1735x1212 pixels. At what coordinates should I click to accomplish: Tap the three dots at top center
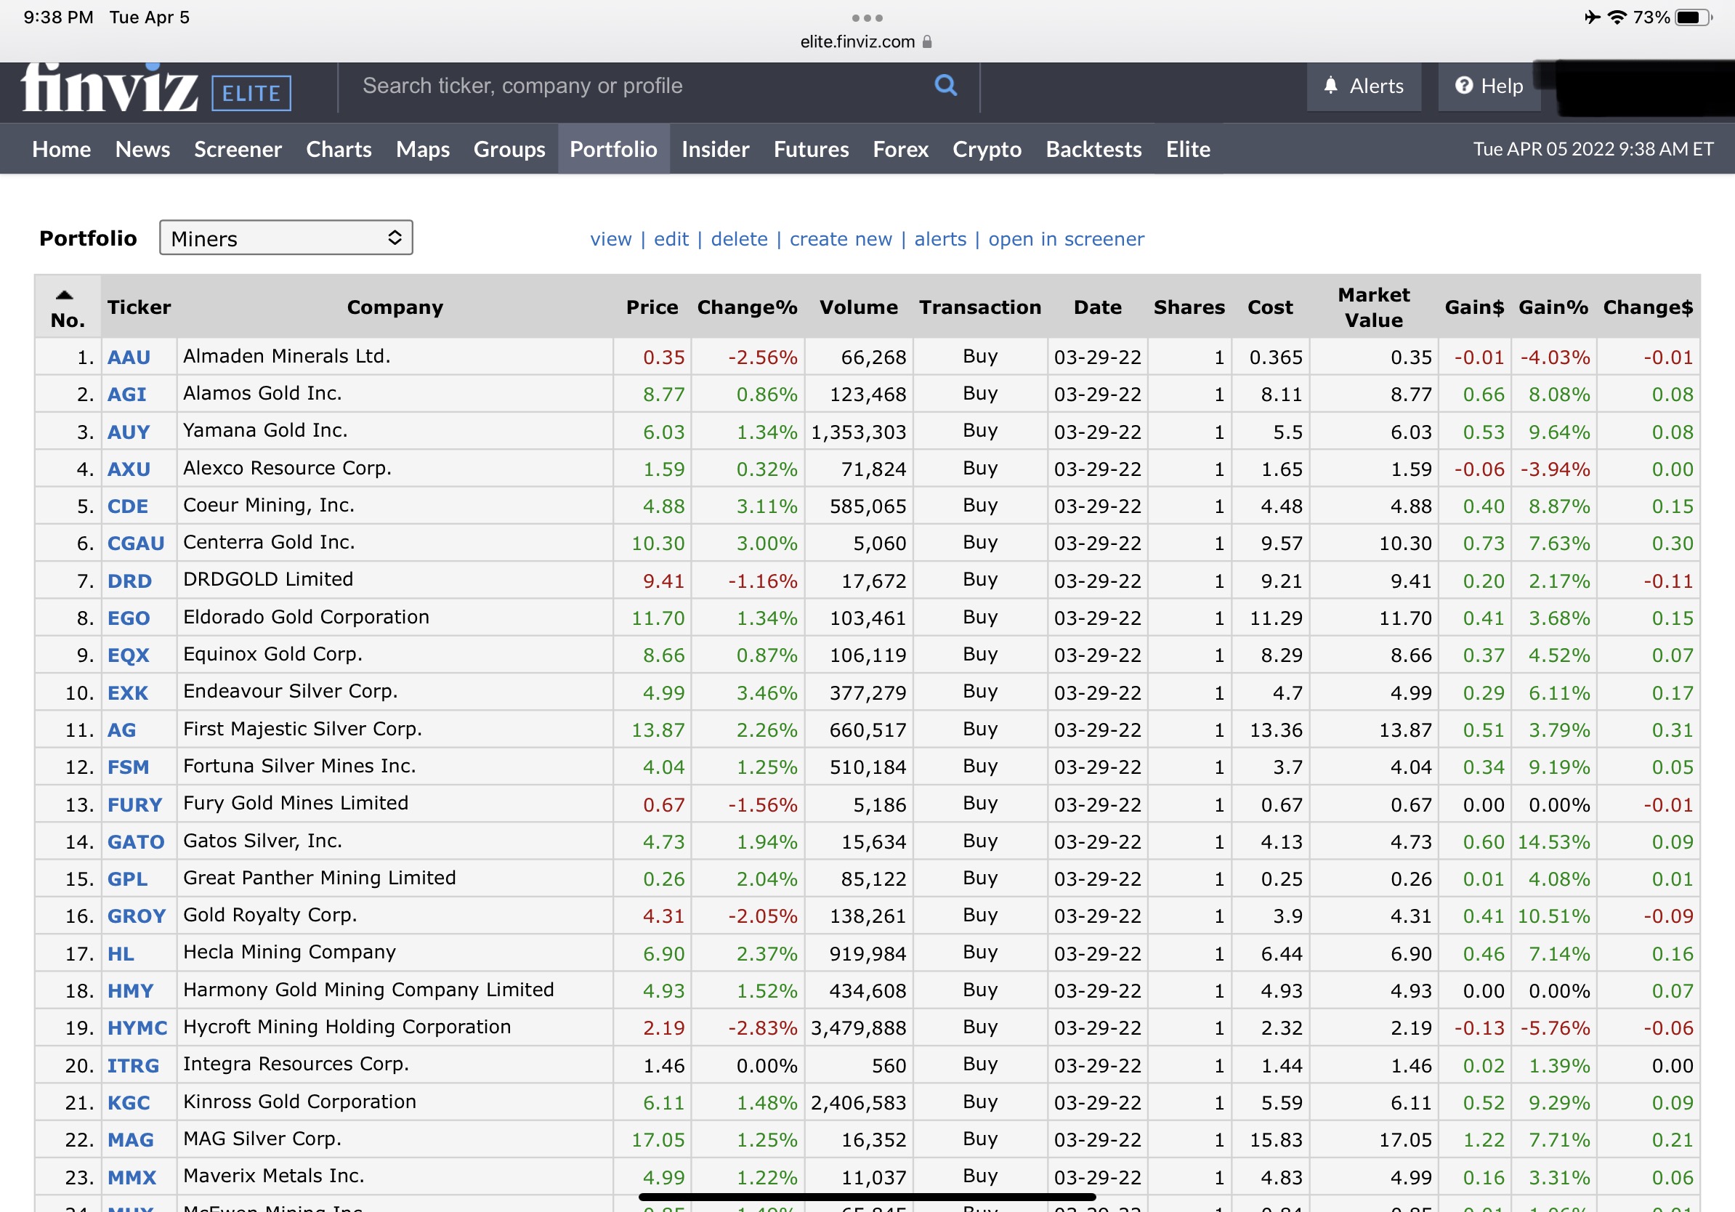click(867, 18)
